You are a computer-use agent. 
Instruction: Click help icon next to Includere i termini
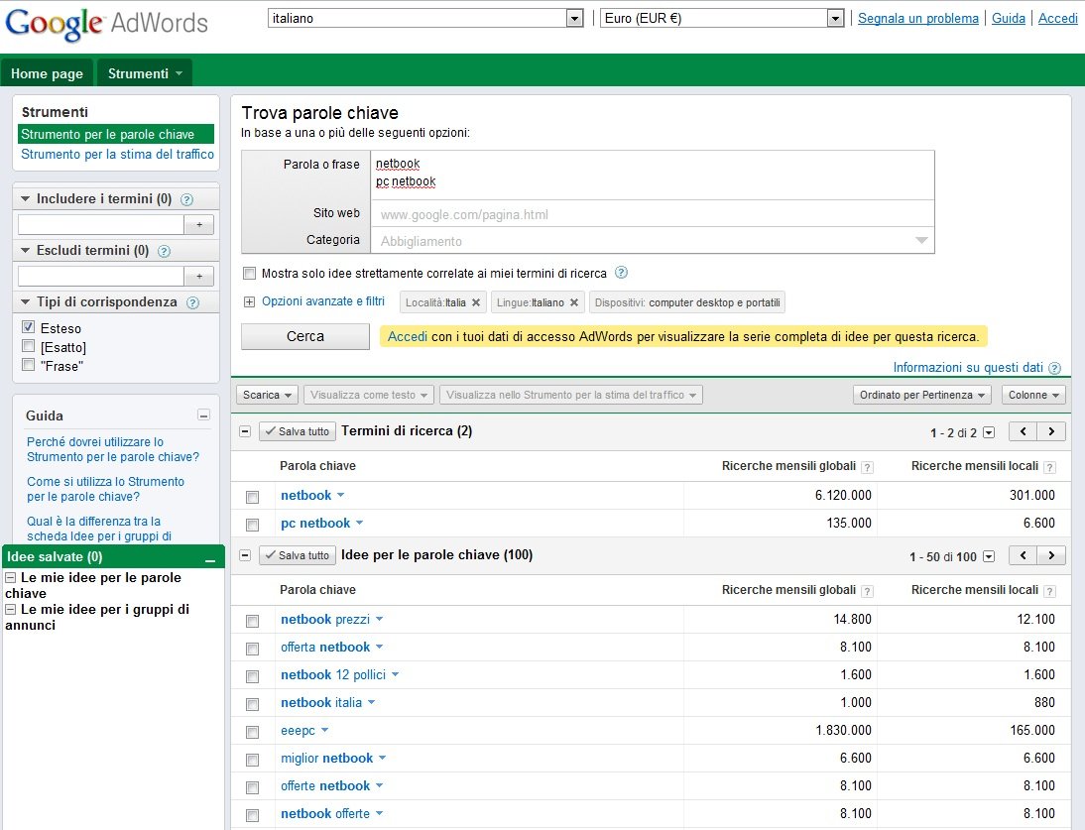(x=186, y=200)
